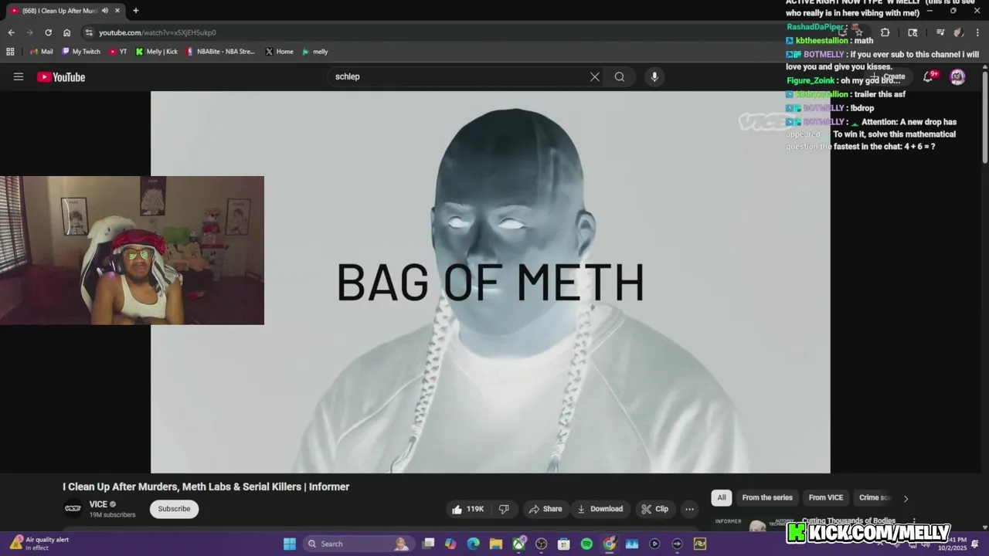The width and height of the screenshot is (989, 556).
Task: Create a clip with the Clip button
Action: [654, 509]
